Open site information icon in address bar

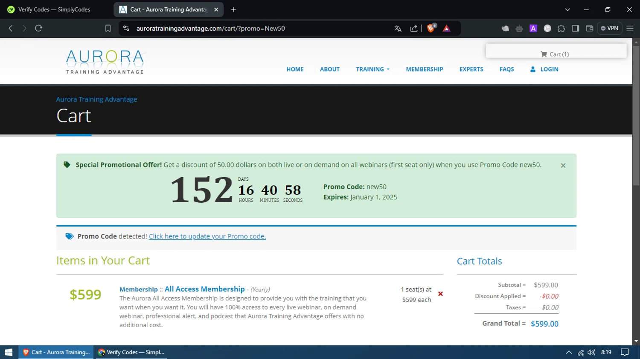point(126,28)
